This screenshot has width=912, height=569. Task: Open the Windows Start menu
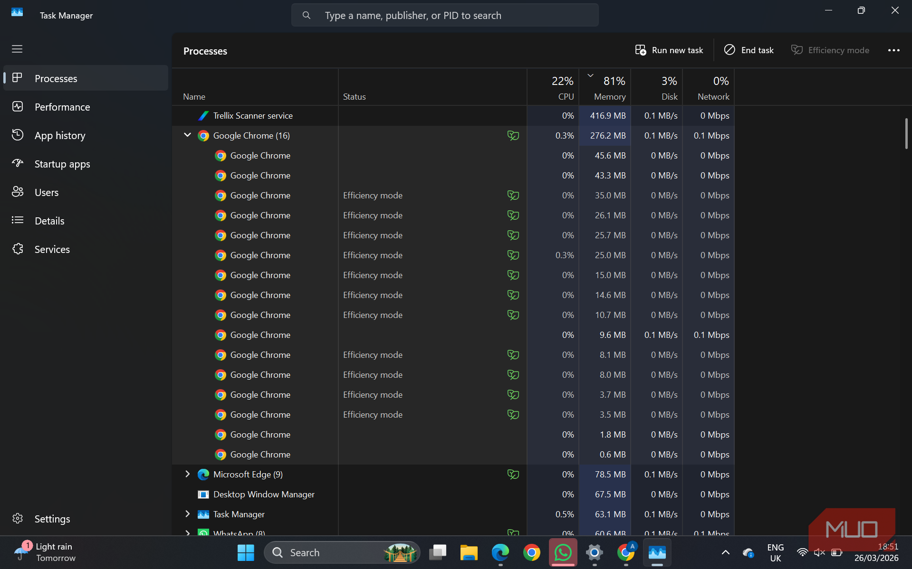click(x=246, y=552)
